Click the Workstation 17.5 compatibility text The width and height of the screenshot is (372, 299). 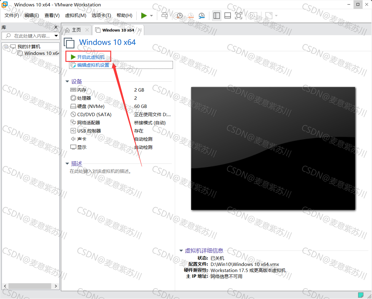pyautogui.click(x=248, y=270)
